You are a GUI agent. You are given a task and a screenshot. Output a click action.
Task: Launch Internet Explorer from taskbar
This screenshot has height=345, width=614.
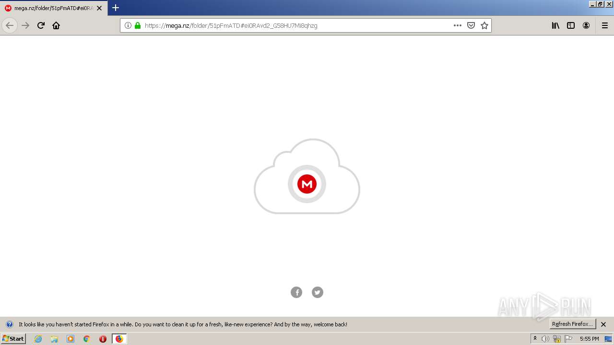pos(38,339)
